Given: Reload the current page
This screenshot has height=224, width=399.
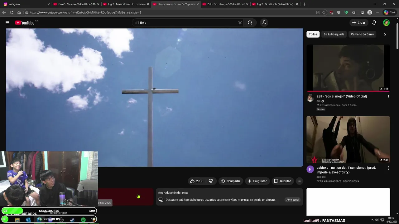Looking at the screenshot, I should [12, 12].
